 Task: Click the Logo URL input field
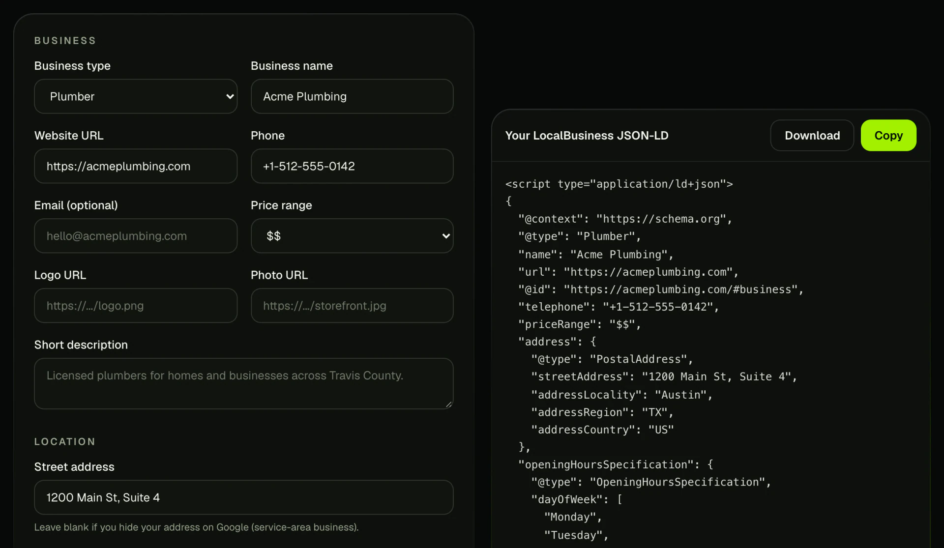136,306
